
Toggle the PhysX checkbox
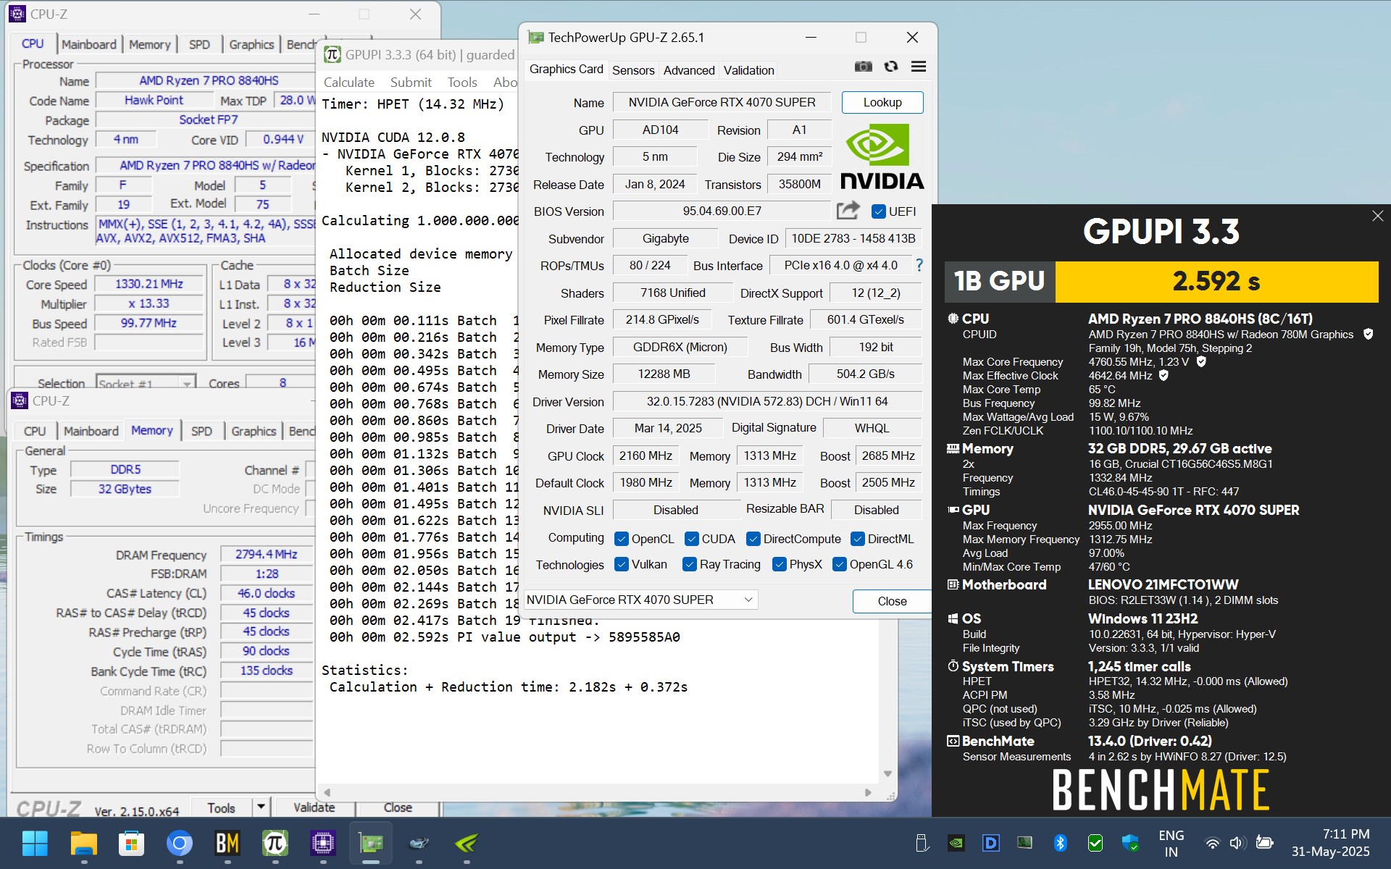[779, 564]
